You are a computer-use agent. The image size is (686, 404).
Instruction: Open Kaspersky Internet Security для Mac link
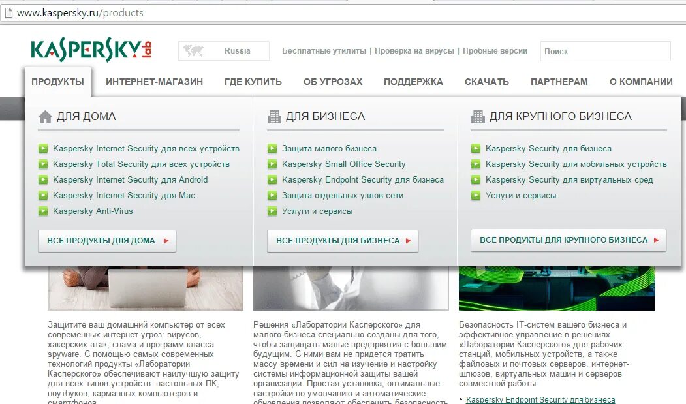point(124,196)
